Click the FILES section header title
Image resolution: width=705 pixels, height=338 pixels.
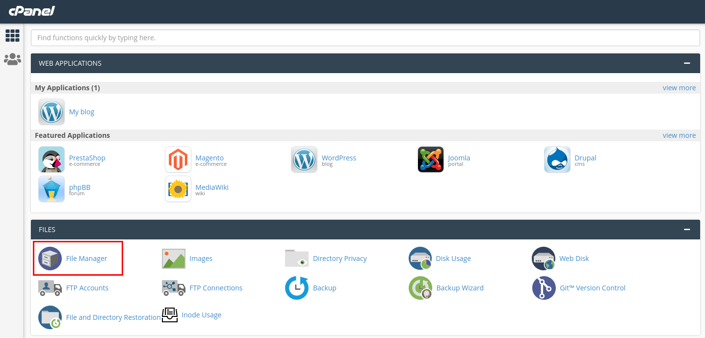pos(47,230)
